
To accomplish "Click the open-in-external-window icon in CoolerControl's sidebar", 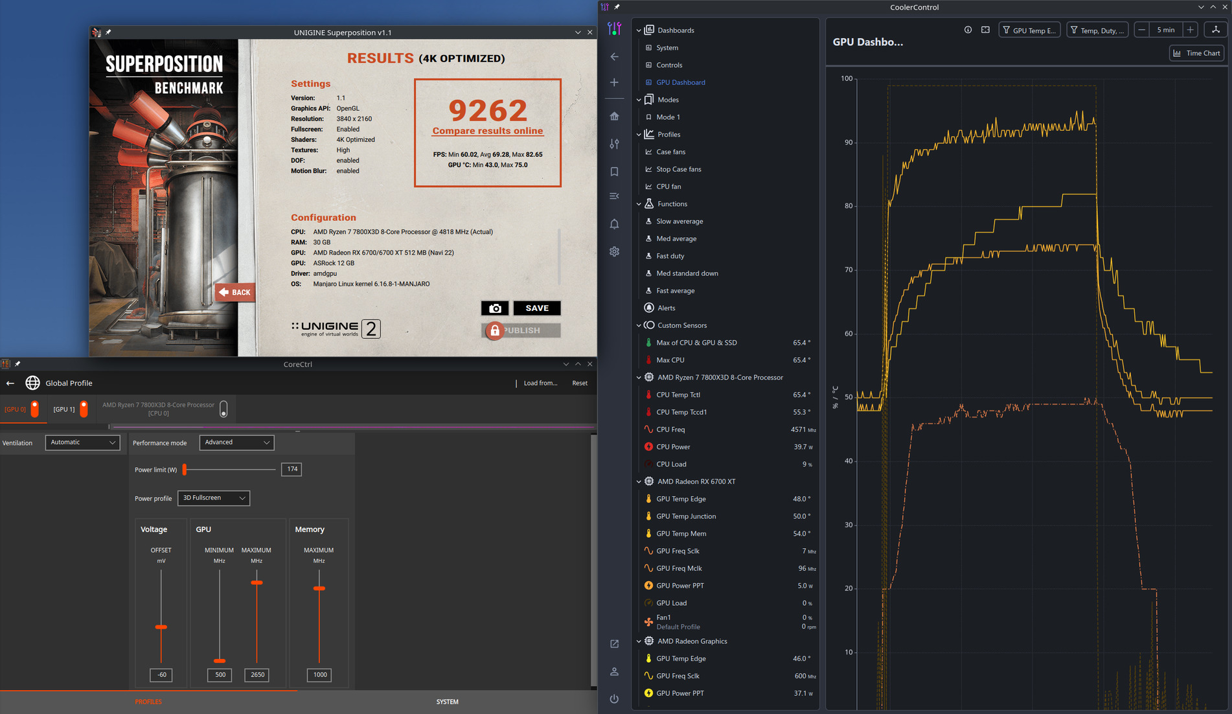I will (x=614, y=643).
